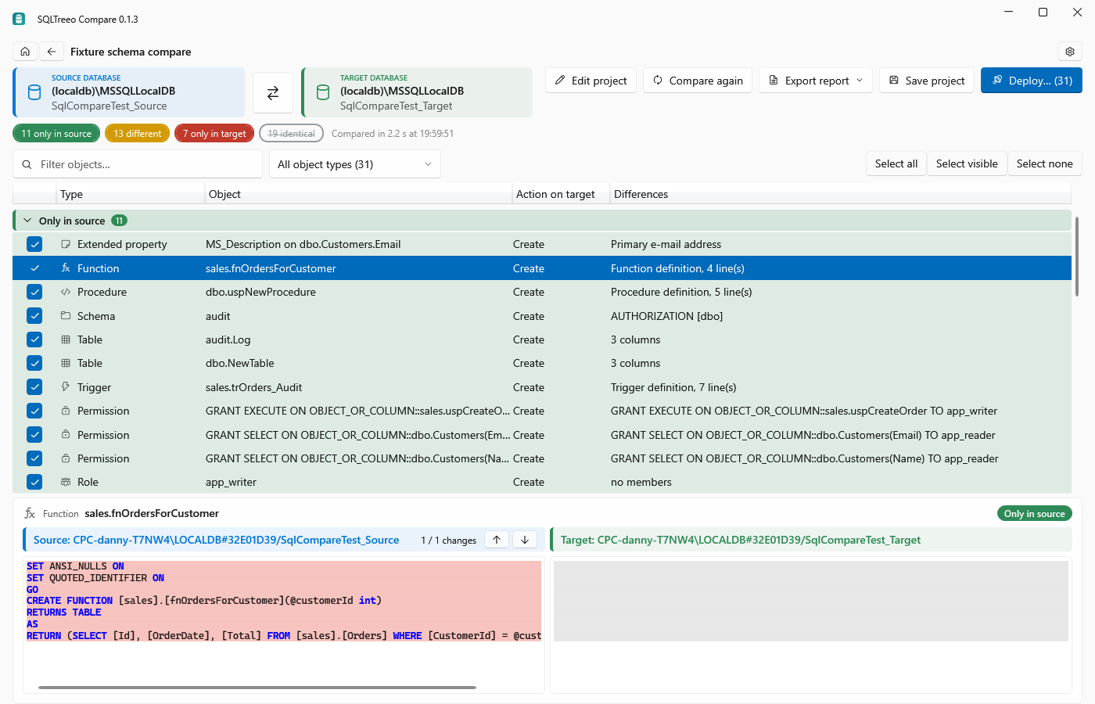Screen dimensions: 1095x704
Task: Click the source database cylinder icon
Action: tap(34, 92)
